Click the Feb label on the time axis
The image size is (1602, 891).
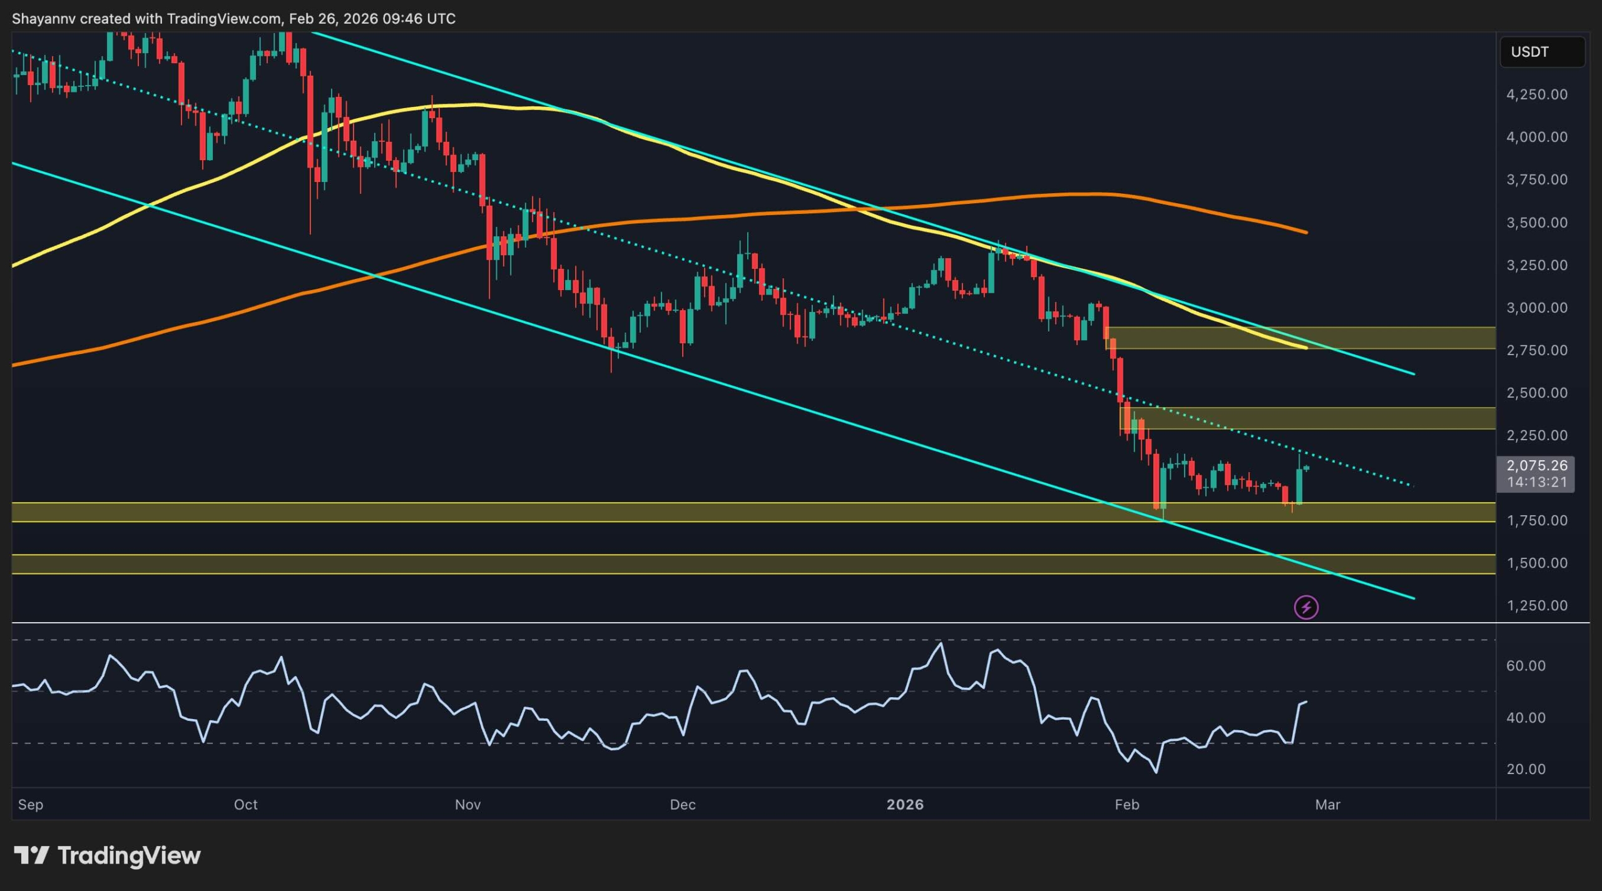1128,805
